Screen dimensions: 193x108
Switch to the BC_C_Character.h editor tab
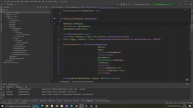coord(58,7)
